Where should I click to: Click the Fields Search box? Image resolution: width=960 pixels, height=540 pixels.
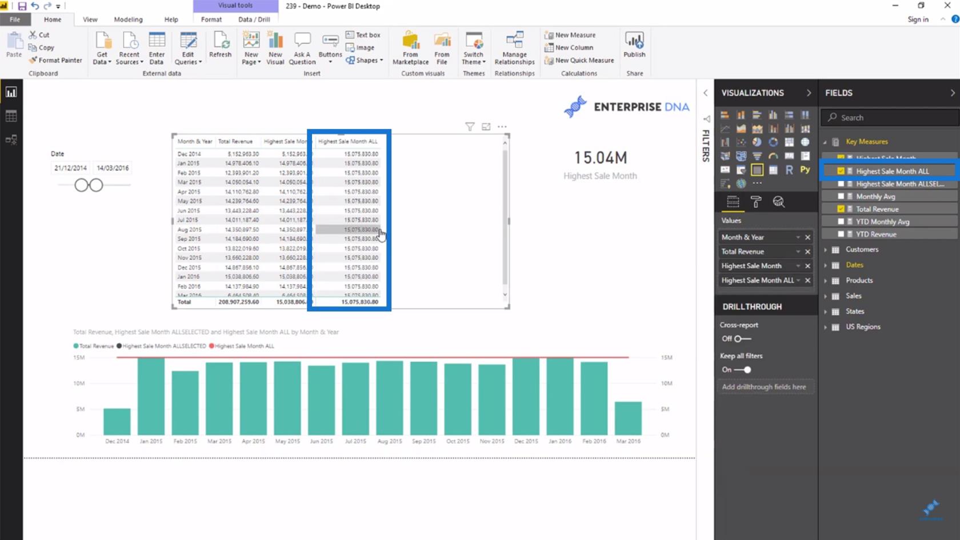(x=890, y=117)
